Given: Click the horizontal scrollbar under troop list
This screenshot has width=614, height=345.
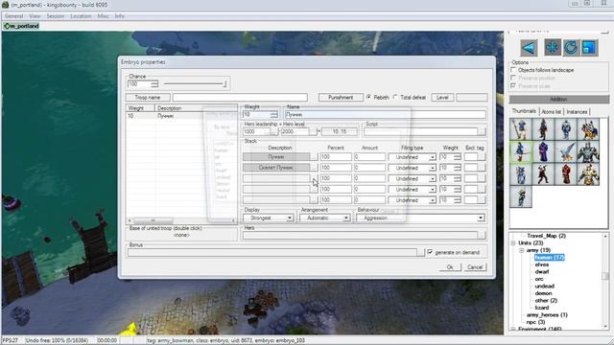Looking at the screenshot, I should [x=182, y=220].
